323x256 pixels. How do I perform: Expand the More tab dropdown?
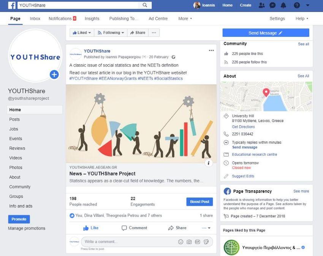(x=185, y=19)
